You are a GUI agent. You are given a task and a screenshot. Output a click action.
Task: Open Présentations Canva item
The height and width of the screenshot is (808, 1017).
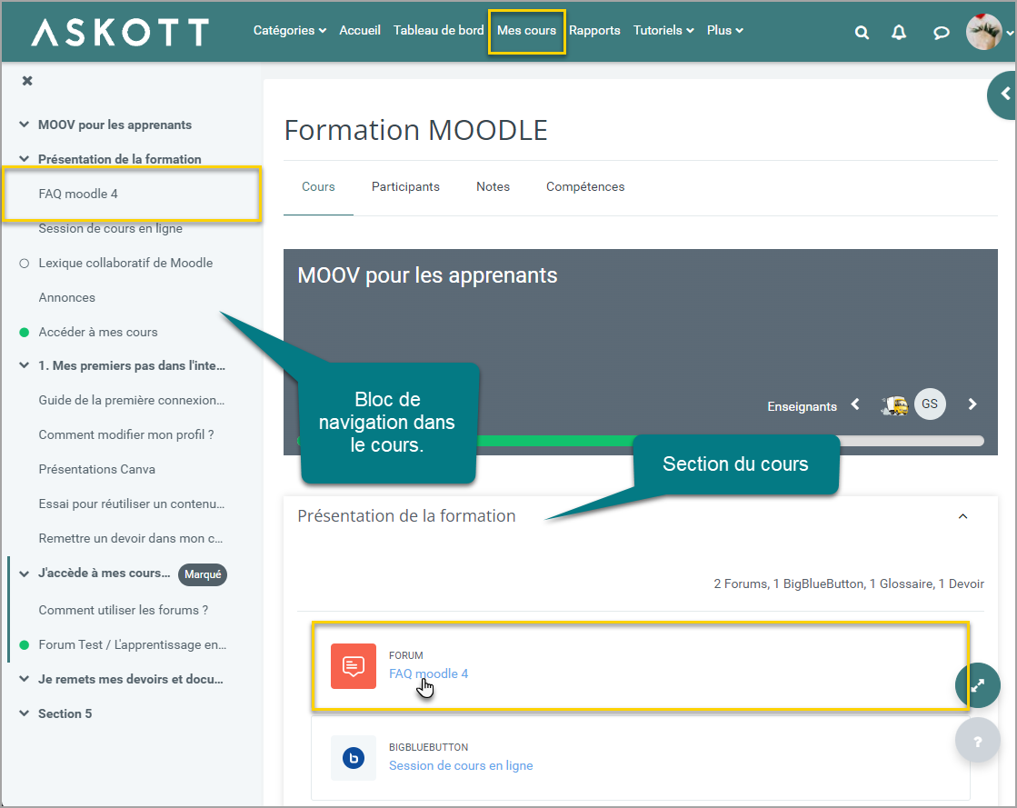(96, 470)
